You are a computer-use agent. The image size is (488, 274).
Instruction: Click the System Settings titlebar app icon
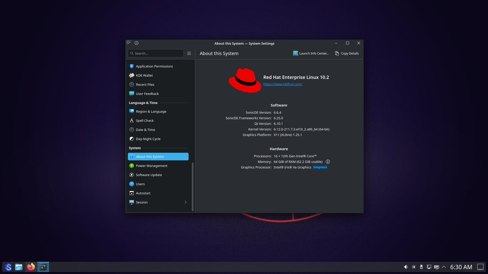point(129,43)
